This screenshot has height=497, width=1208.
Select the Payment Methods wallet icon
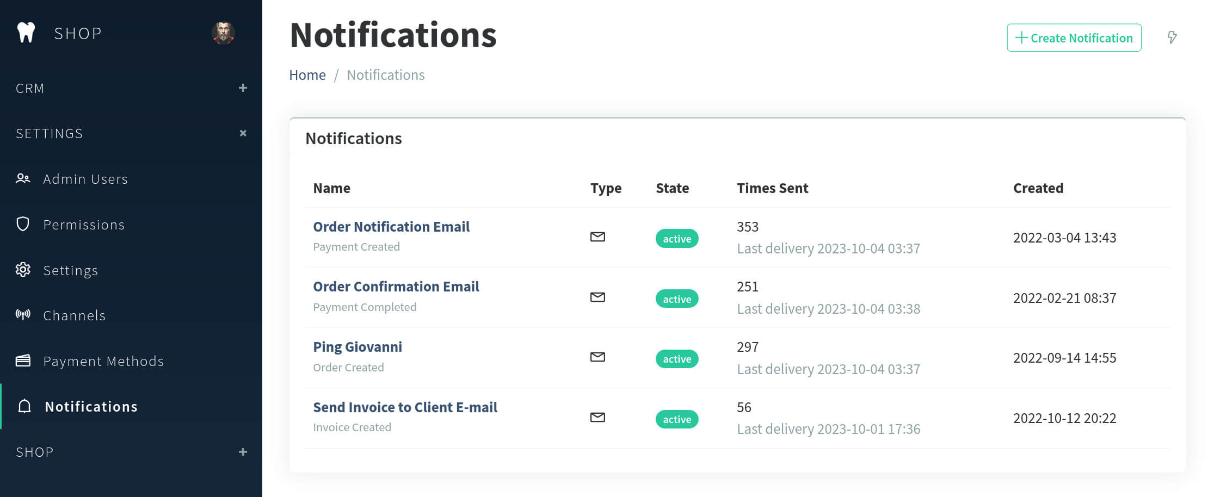[x=23, y=361]
